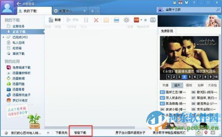The height and width of the screenshot is (137, 222).
Task: Switch to the 大杂烩 movie tab
Action: tap(212, 85)
